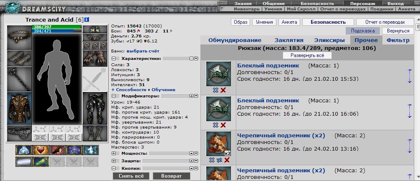
Task: Select the equipped dark leg armor
Action: [95, 108]
